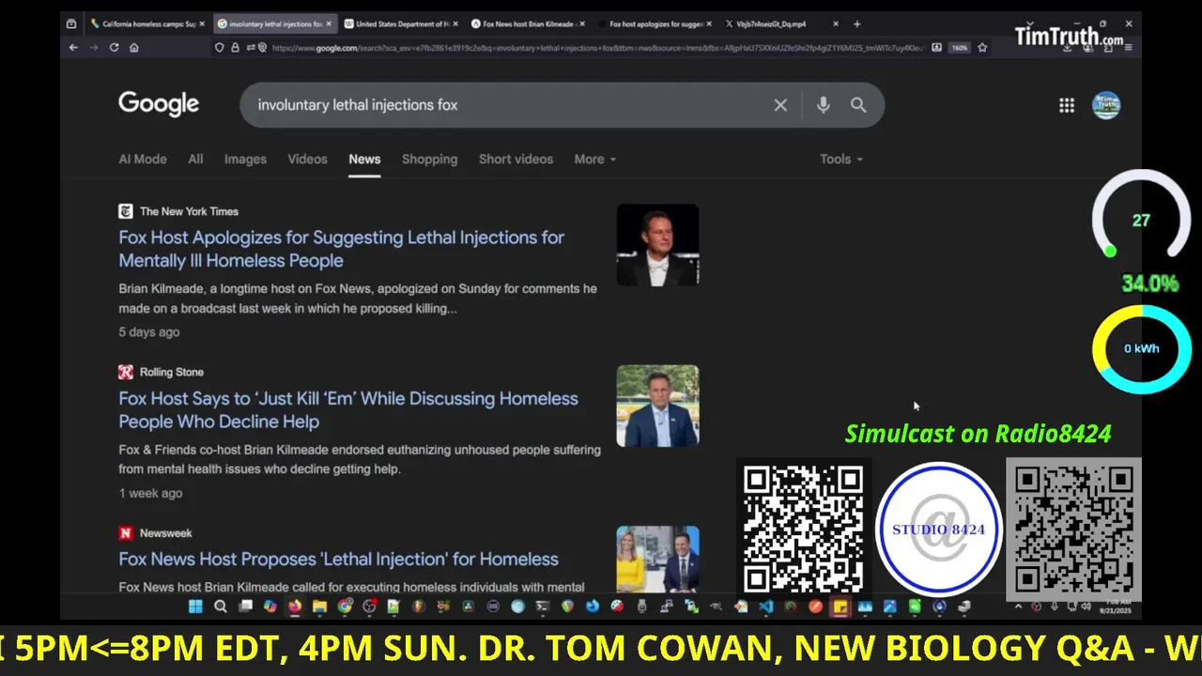The width and height of the screenshot is (1202, 676).
Task: Switch to the Images tab
Action: 245,159
